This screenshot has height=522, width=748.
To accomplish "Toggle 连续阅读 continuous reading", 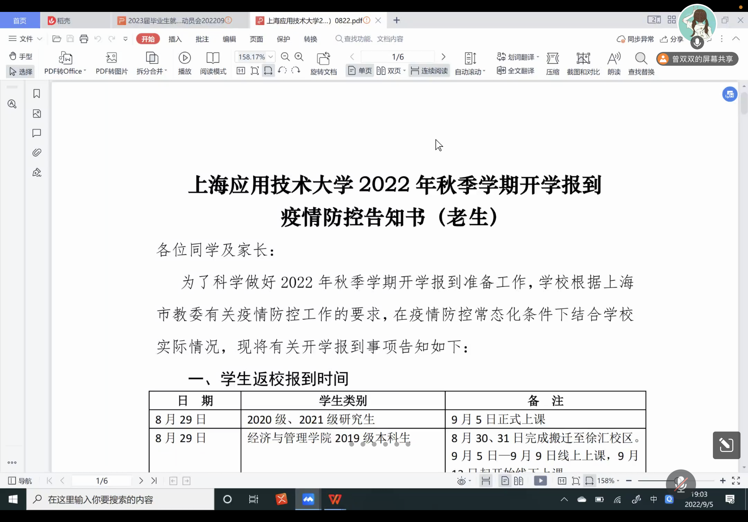I will pyautogui.click(x=429, y=71).
